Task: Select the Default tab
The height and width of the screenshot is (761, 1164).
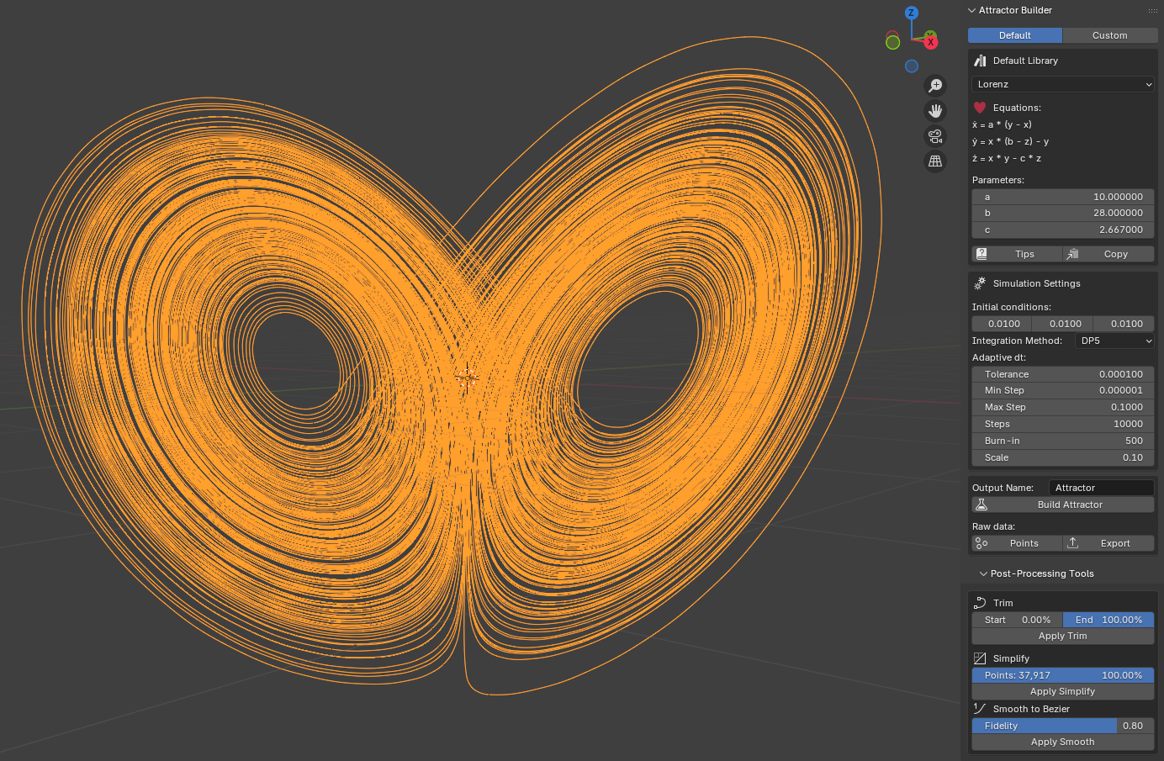Action: coord(1014,35)
